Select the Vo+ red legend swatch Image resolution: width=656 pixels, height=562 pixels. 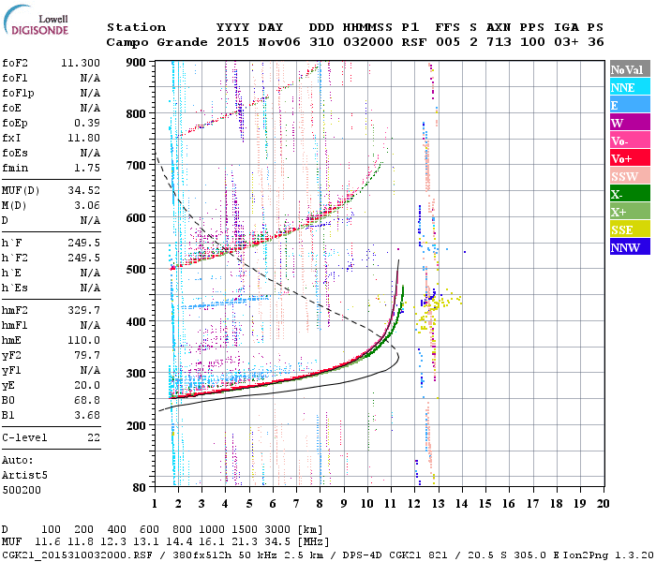pyautogui.click(x=630, y=158)
